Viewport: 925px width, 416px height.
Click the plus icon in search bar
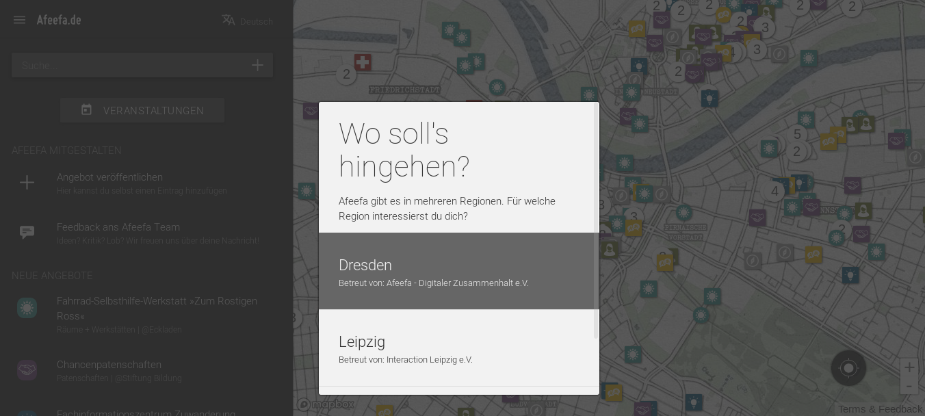(x=257, y=66)
